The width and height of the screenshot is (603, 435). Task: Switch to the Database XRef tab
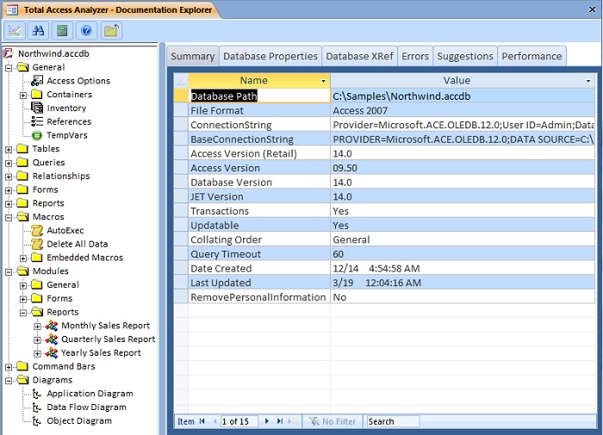359,56
